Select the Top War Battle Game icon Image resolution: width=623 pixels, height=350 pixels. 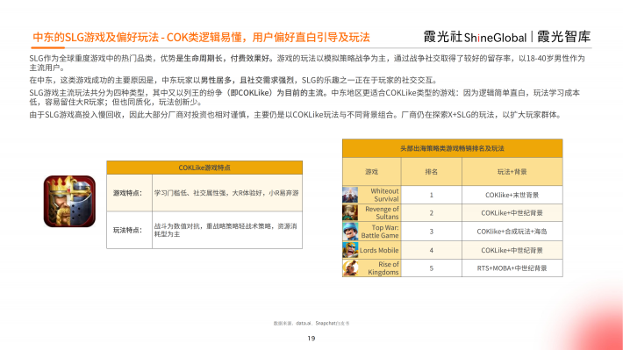click(x=350, y=232)
